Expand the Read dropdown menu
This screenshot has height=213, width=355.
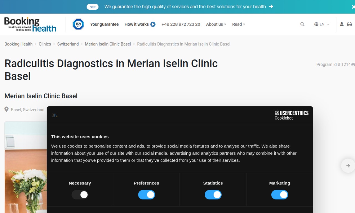(x=239, y=24)
